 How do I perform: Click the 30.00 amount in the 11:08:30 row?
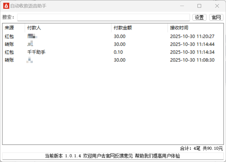[120, 60]
